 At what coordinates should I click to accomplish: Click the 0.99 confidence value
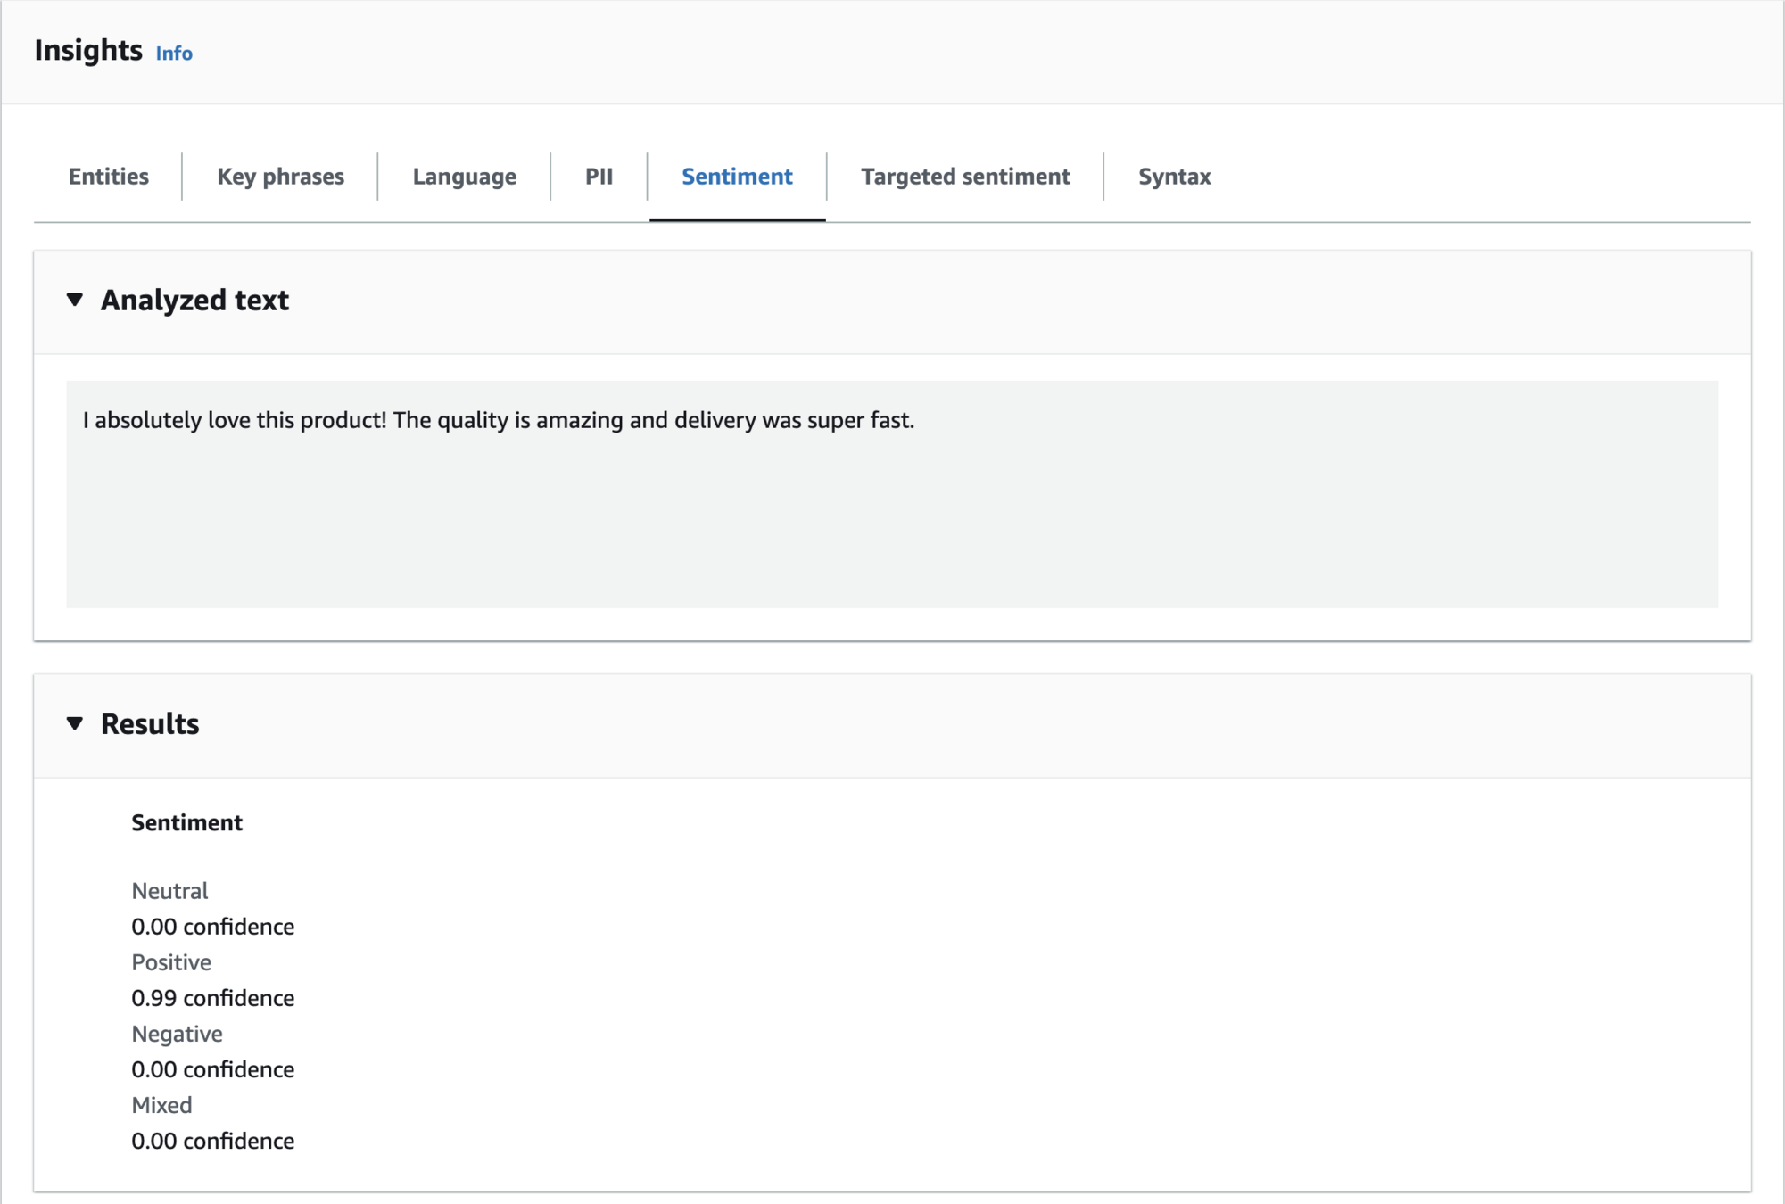click(212, 998)
